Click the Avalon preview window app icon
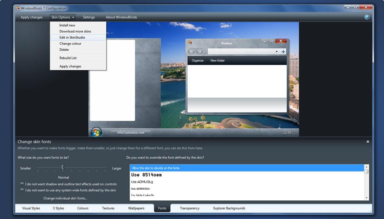Viewport: 384px width, 219px height. [190, 43]
